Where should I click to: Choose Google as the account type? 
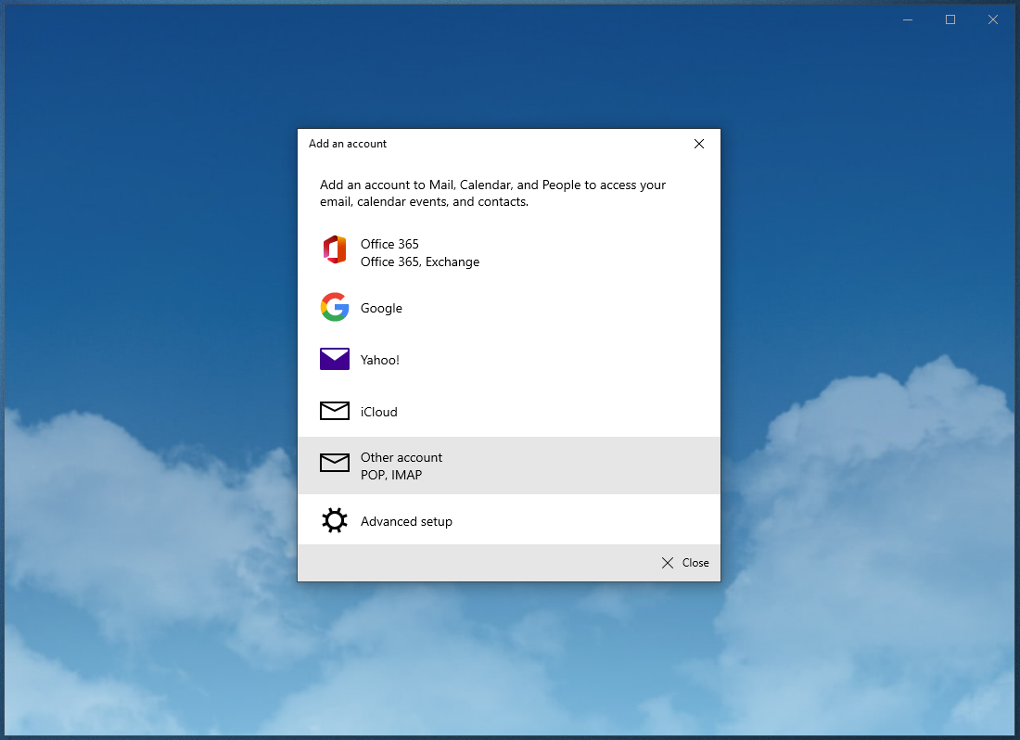pyautogui.click(x=381, y=308)
